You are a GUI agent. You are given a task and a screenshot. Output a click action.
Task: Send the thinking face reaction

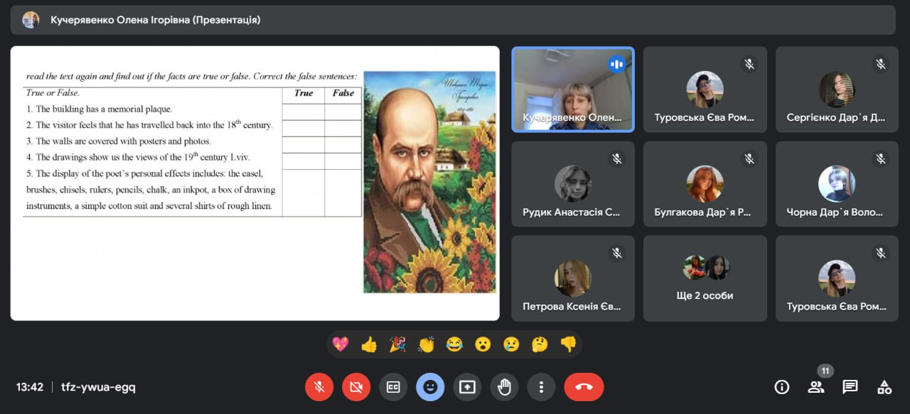click(x=540, y=344)
